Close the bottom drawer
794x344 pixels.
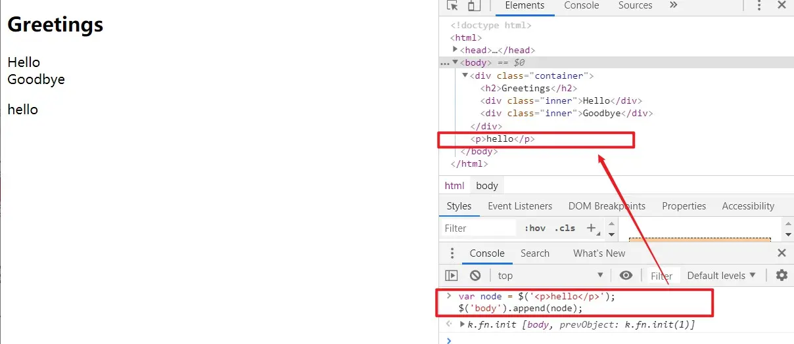(782, 253)
